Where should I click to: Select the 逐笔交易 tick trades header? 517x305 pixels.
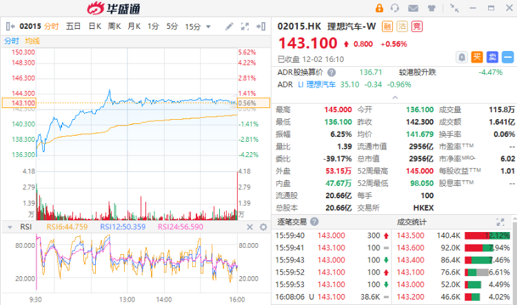click(x=292, y=222)
